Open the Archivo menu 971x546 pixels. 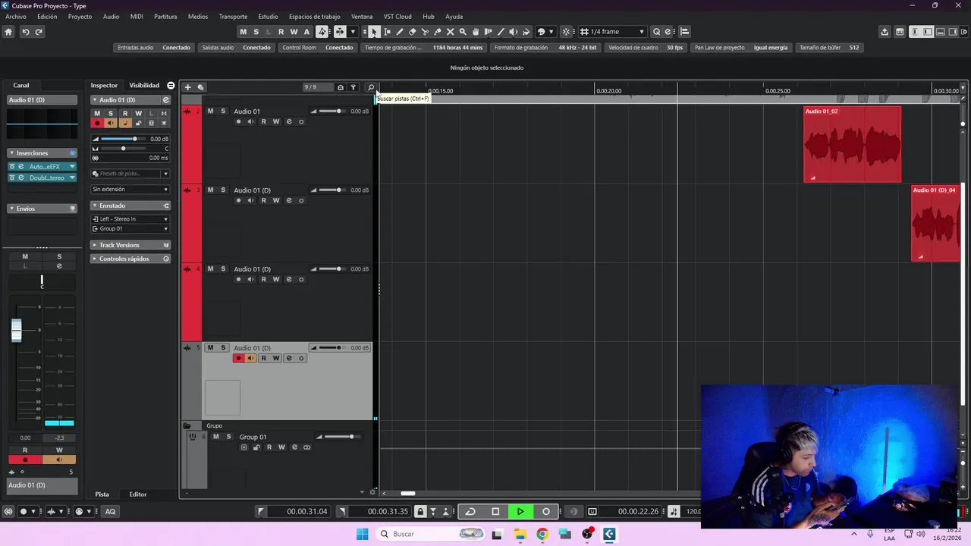tap(16, 16)
